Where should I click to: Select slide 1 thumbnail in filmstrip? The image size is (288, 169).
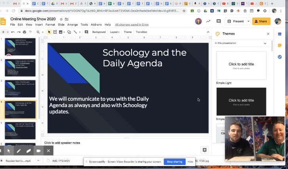click(x=20, y=47)
